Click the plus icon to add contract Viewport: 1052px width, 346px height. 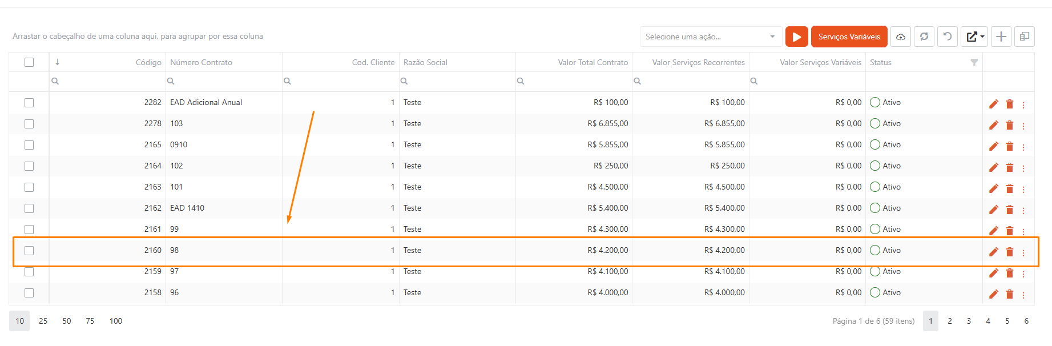(1001, 37)
